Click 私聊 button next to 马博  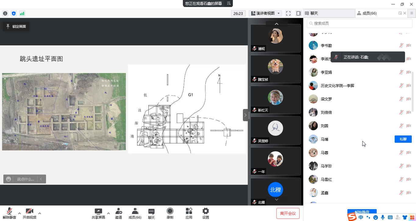click(403, 139)
